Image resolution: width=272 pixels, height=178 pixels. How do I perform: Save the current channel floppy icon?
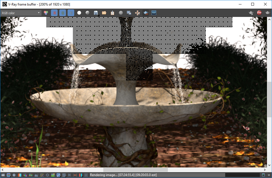tap(96, 13)
